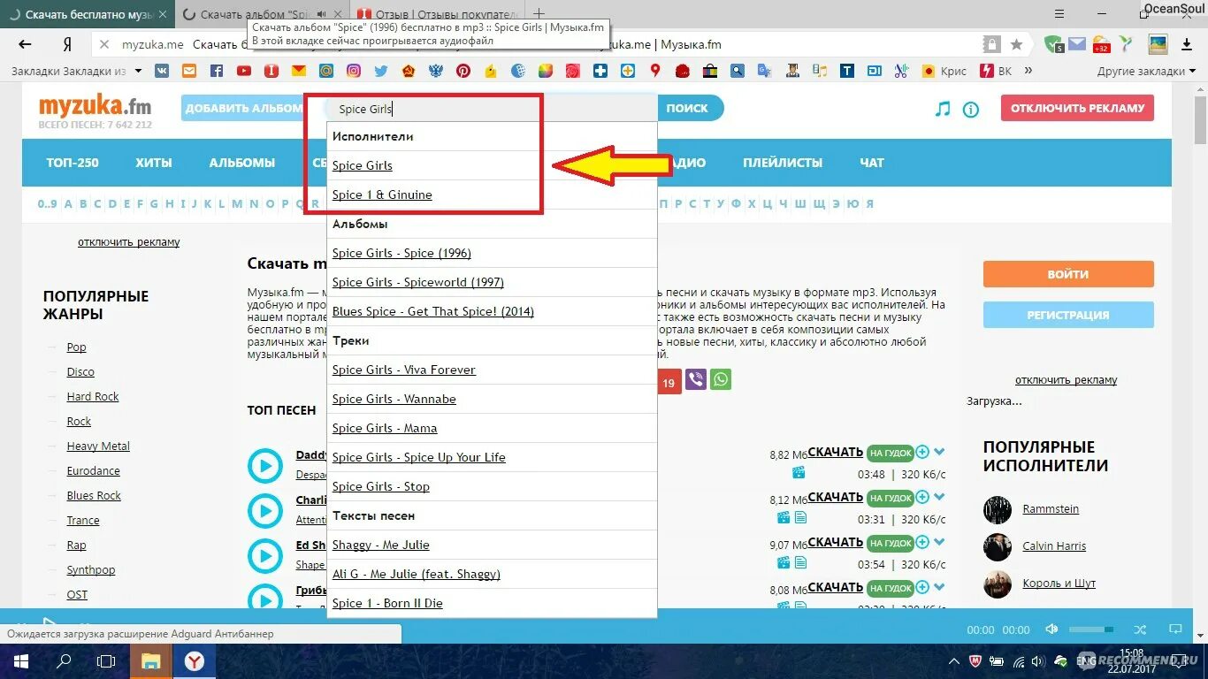Open video clip icon for the 03:48 track
Viewport: 1208px width, 679px height.
[799, 472]
